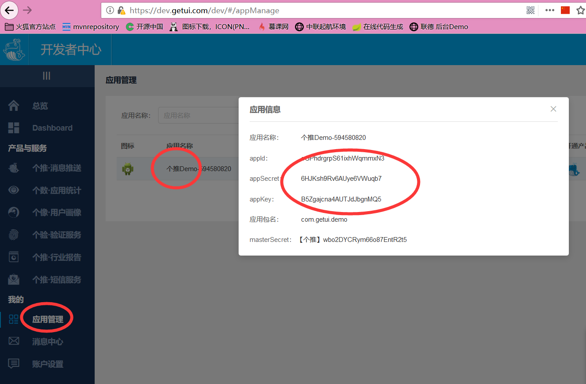The image size is (586, 384).
Task: Click the 开发者中心 header title
Action: 71,50
